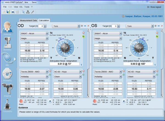Toggle green selection mark on OS SN6AT panel

[157, 36]
